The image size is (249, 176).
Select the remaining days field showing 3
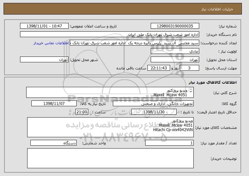[189, 68]
